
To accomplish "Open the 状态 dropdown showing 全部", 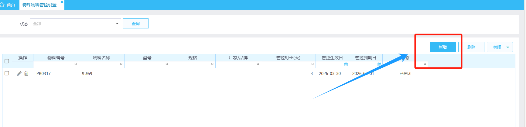I will click(x=75, y=23).
